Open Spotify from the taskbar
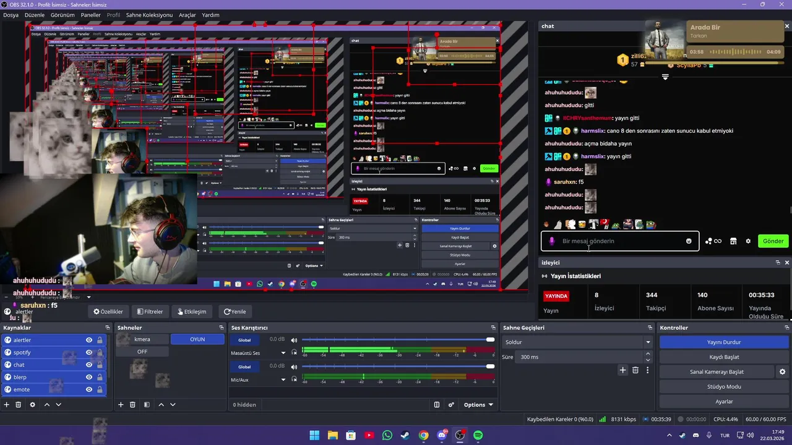 coord(478,435)
